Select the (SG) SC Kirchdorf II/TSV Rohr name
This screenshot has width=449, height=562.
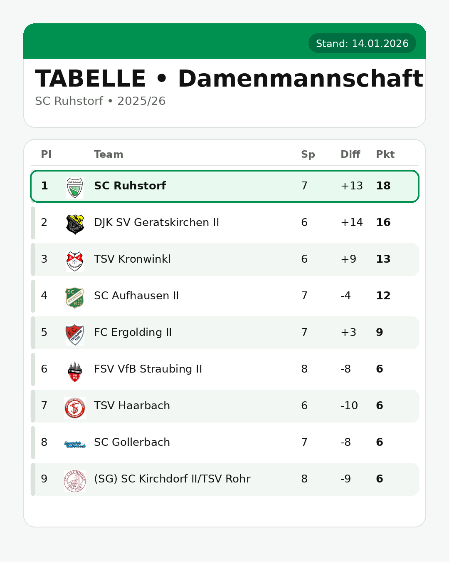pos(172,479)
